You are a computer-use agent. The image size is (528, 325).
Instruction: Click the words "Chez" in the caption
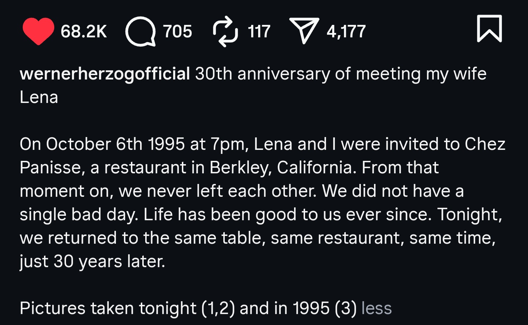(485, 144)
